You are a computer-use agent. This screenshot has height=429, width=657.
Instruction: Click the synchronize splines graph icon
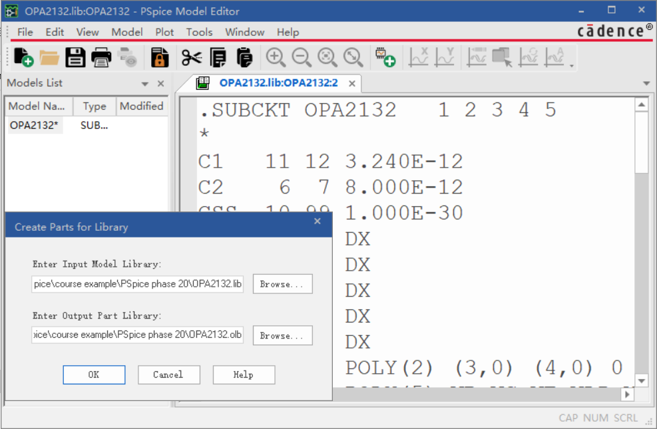529,57
